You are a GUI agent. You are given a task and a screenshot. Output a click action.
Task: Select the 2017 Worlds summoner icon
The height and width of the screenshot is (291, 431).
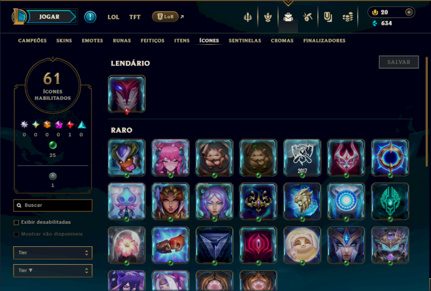pyautogui.click(x=302, y=158)
